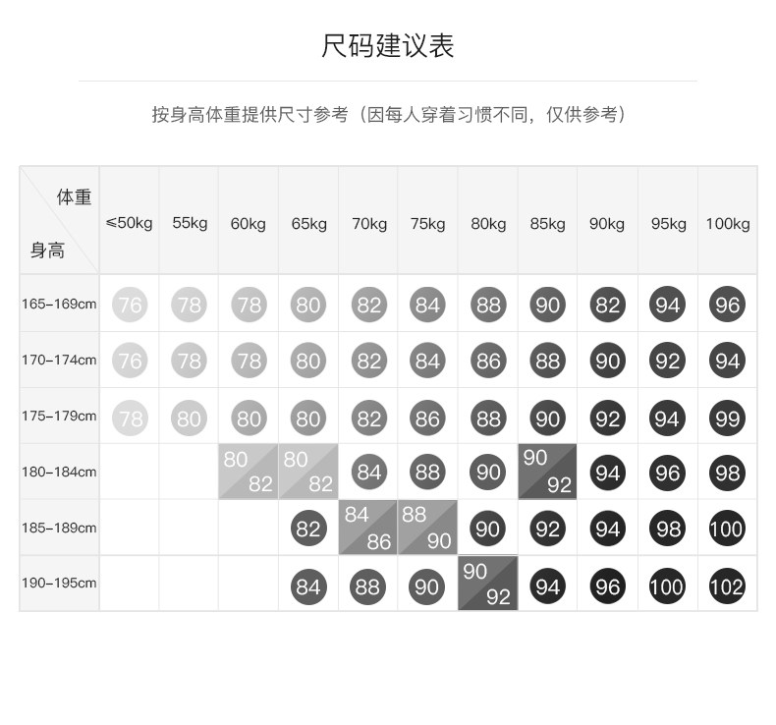Click size 96 in the 190-195cm row
Screen dimensions: 776x725
point(608,586)
